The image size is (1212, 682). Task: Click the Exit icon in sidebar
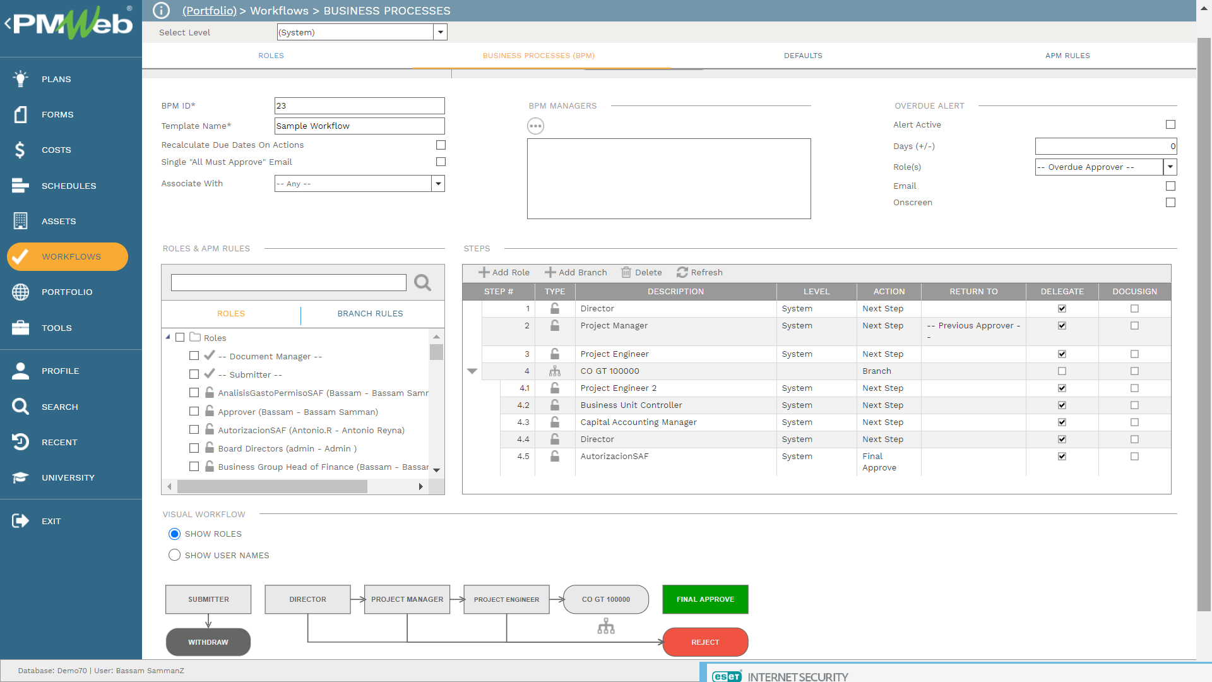(20, 521)
